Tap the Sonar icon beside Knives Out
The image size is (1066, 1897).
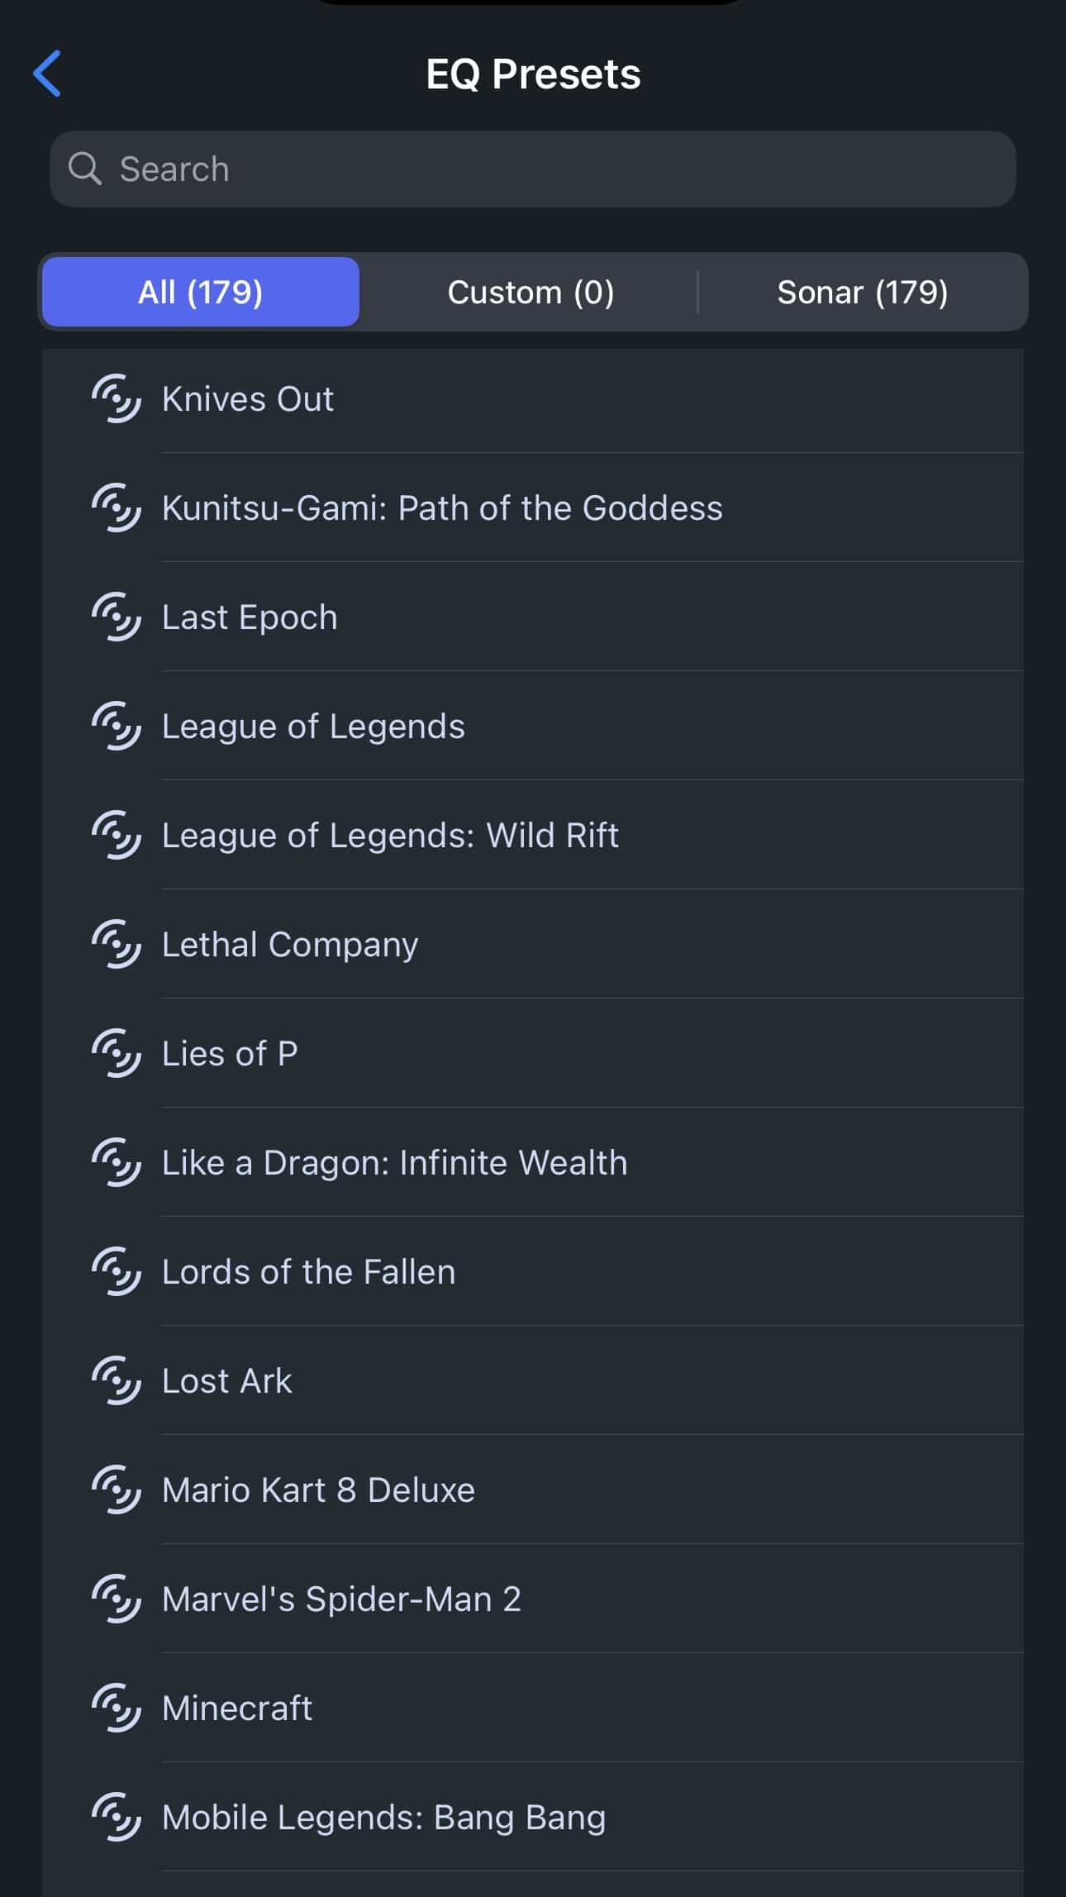click(116, 398)
